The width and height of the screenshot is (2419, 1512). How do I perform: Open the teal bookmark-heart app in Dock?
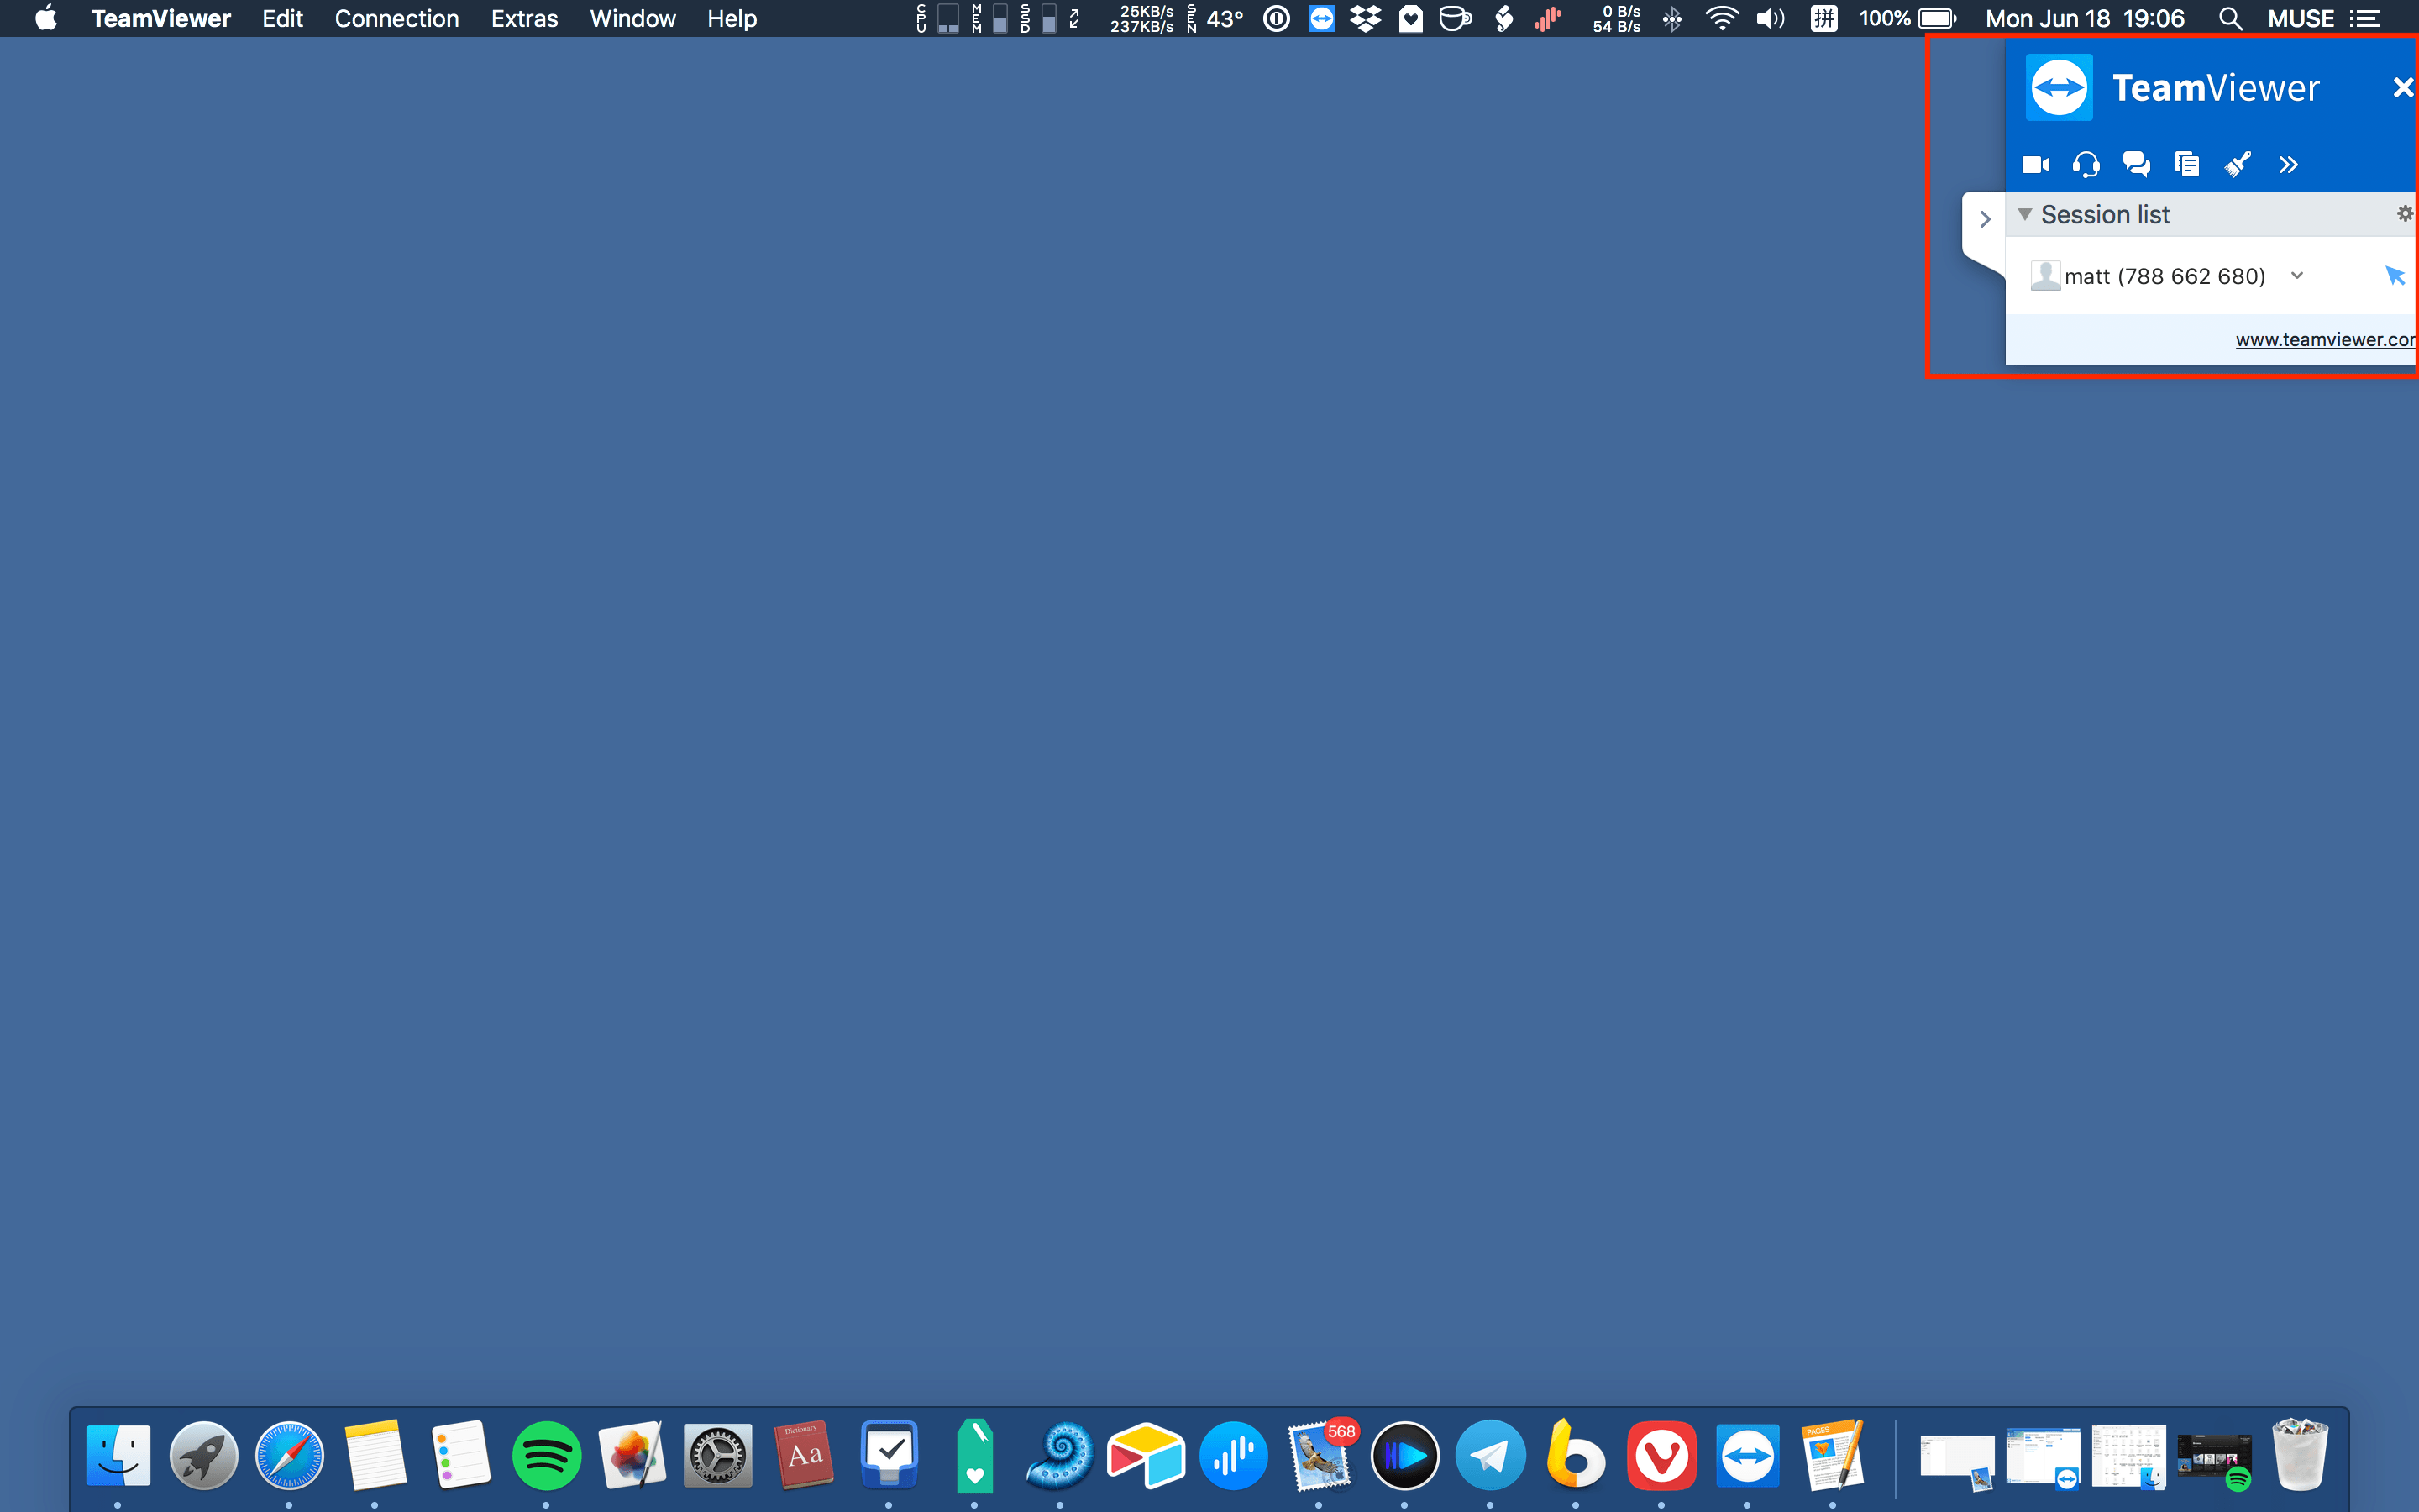point(974,1455)
